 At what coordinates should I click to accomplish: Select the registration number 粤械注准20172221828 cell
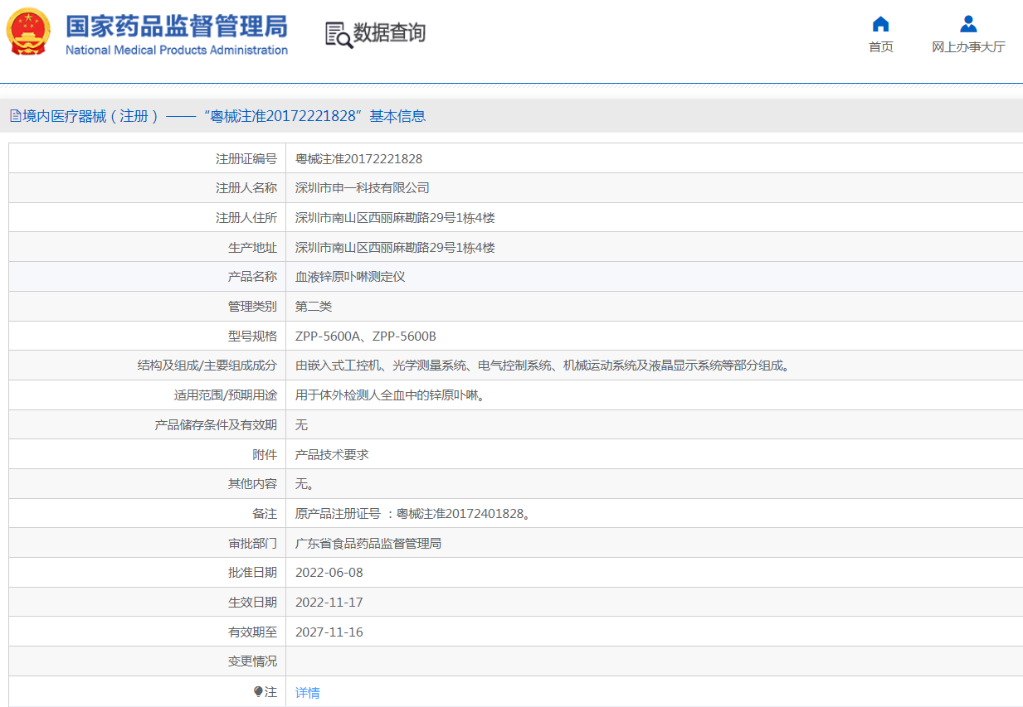(x=358, y=158)
